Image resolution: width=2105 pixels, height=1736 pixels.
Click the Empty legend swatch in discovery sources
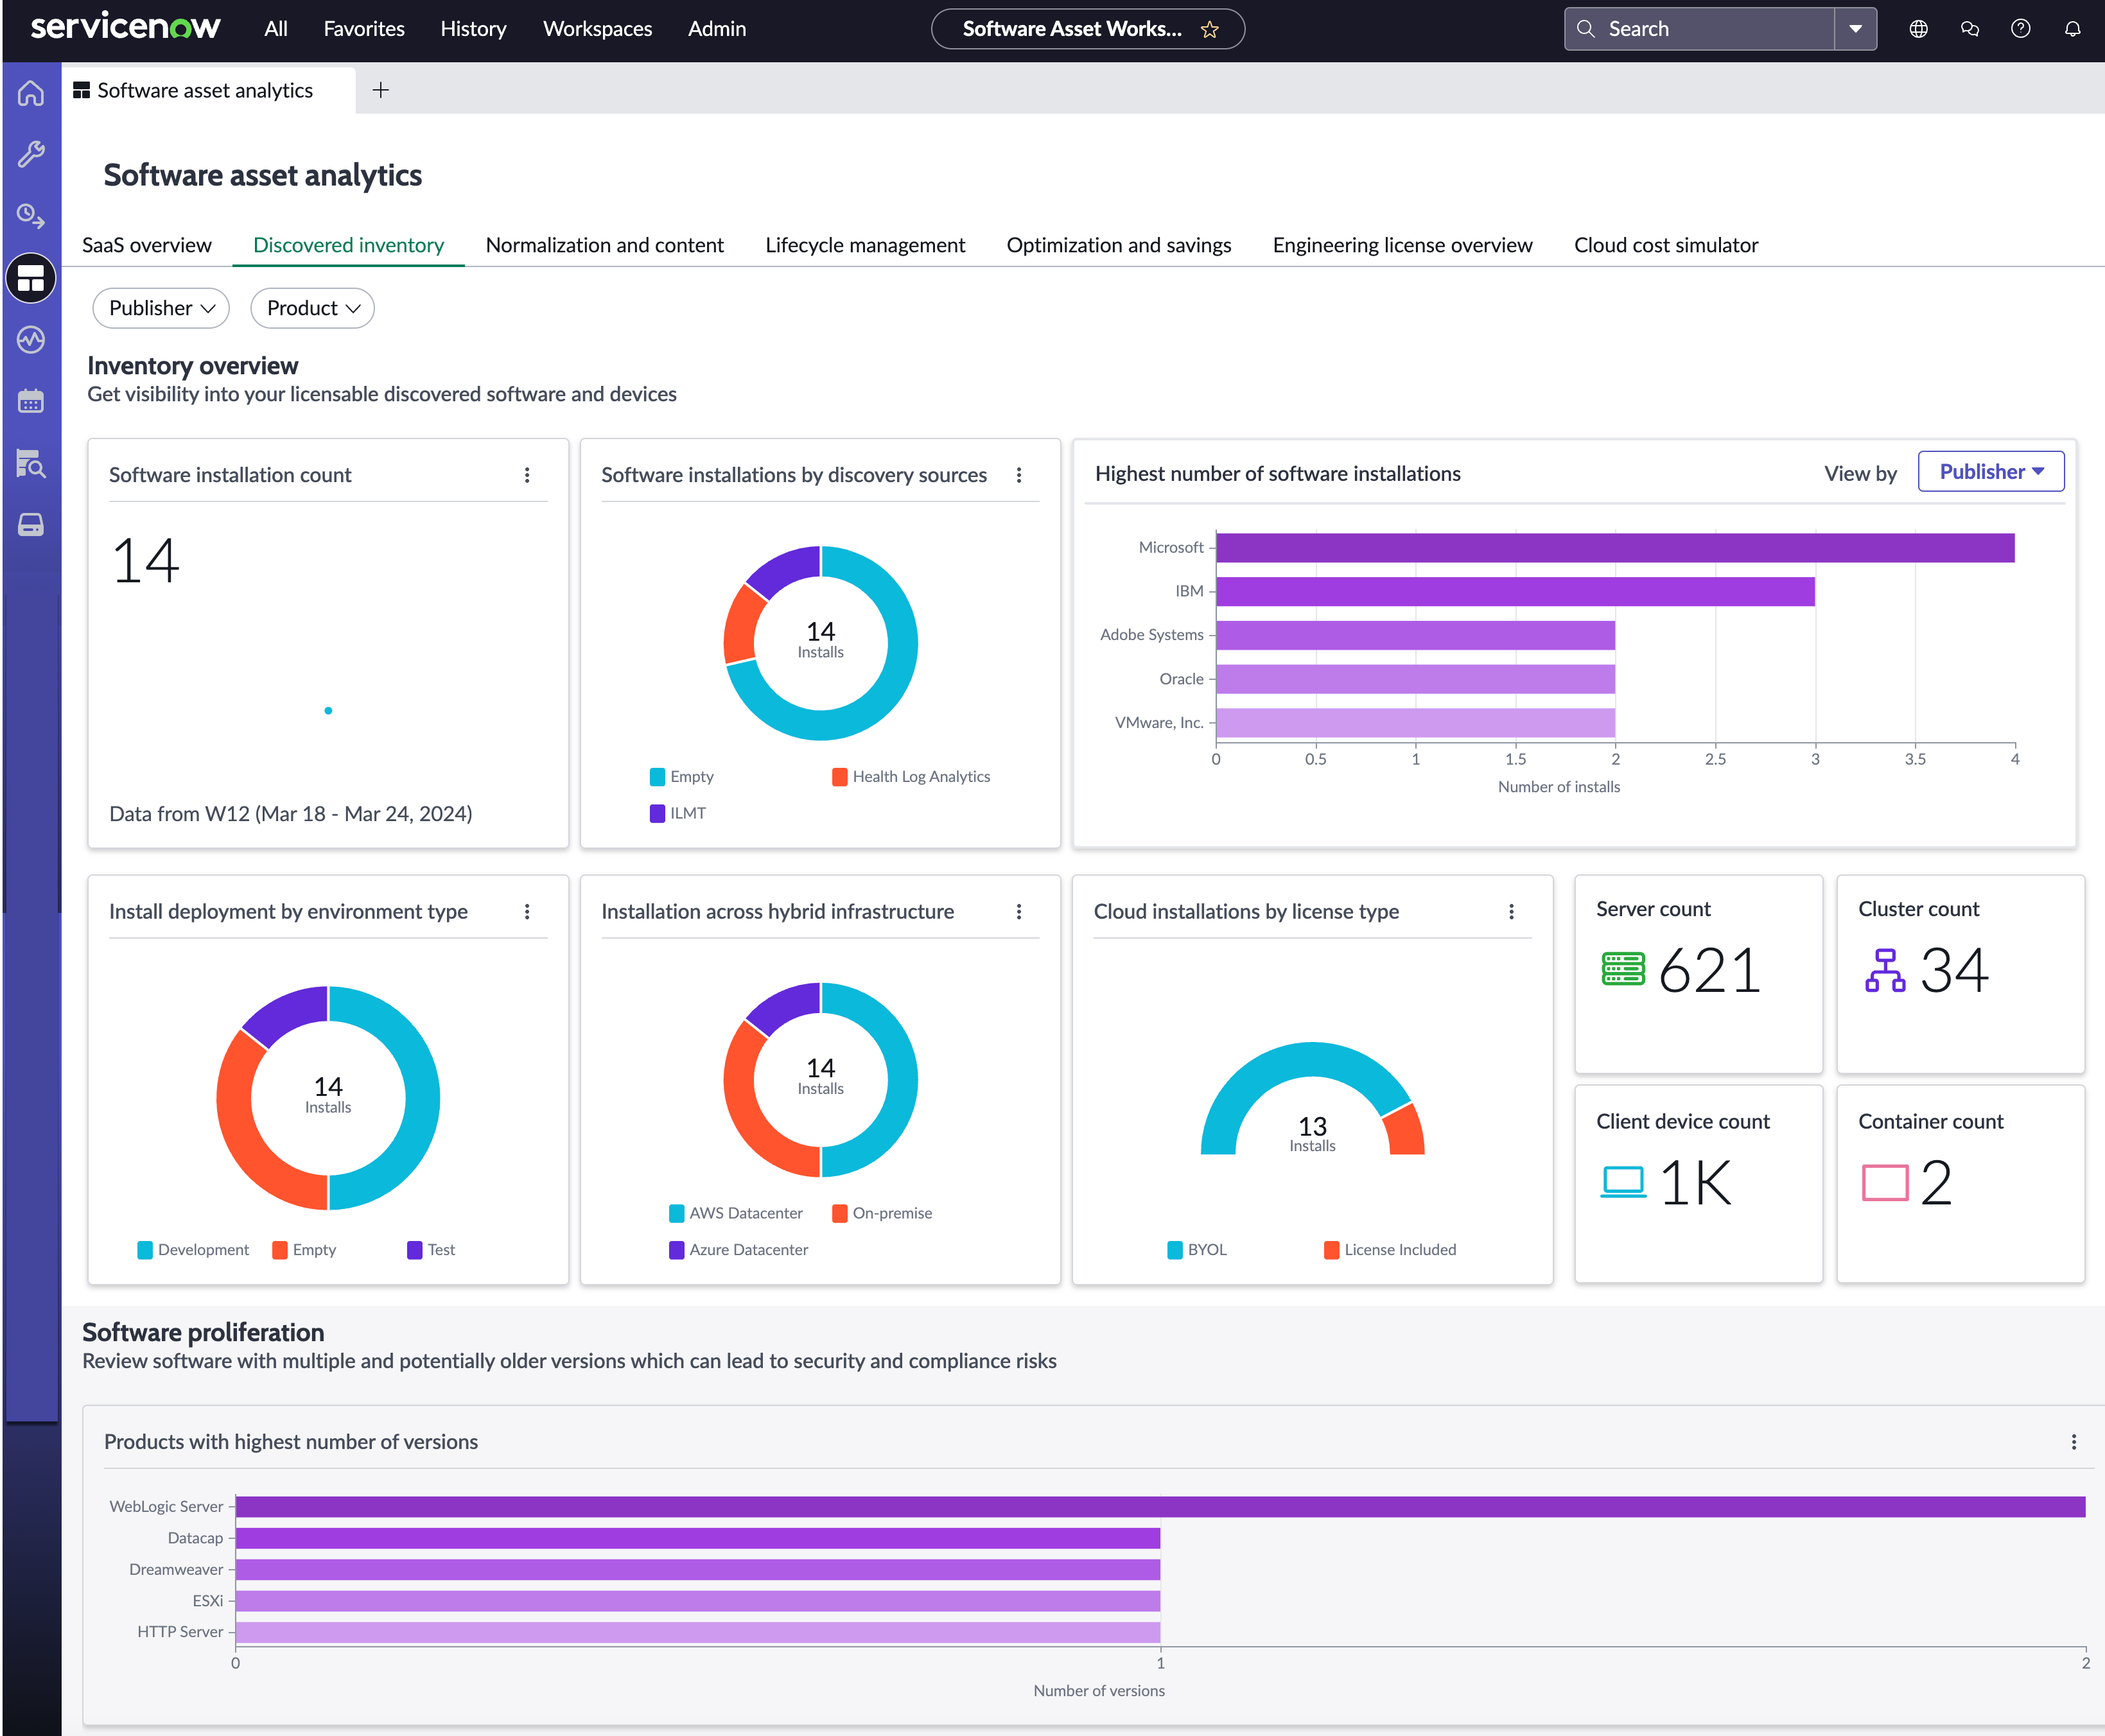658,777
